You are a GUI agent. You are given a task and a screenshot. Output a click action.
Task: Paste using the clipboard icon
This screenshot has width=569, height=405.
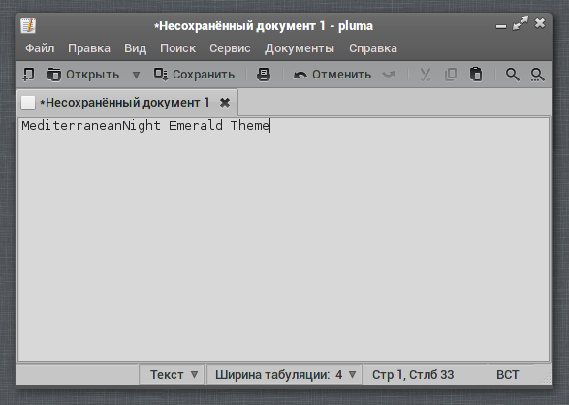[476, 75]
